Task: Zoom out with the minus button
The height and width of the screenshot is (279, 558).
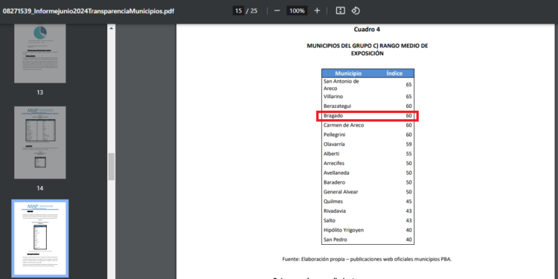Action: coord(277,10)
